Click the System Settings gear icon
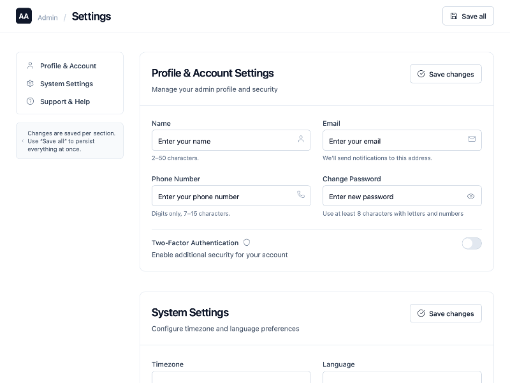This screenshot has height=383, width=510. click(30, 83)
